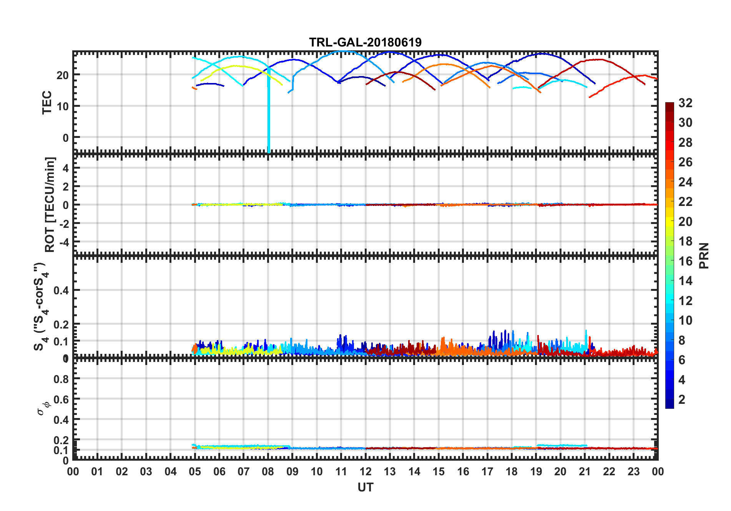
Task: Click the UT axis tick label 11
Action: coord(341,472)
